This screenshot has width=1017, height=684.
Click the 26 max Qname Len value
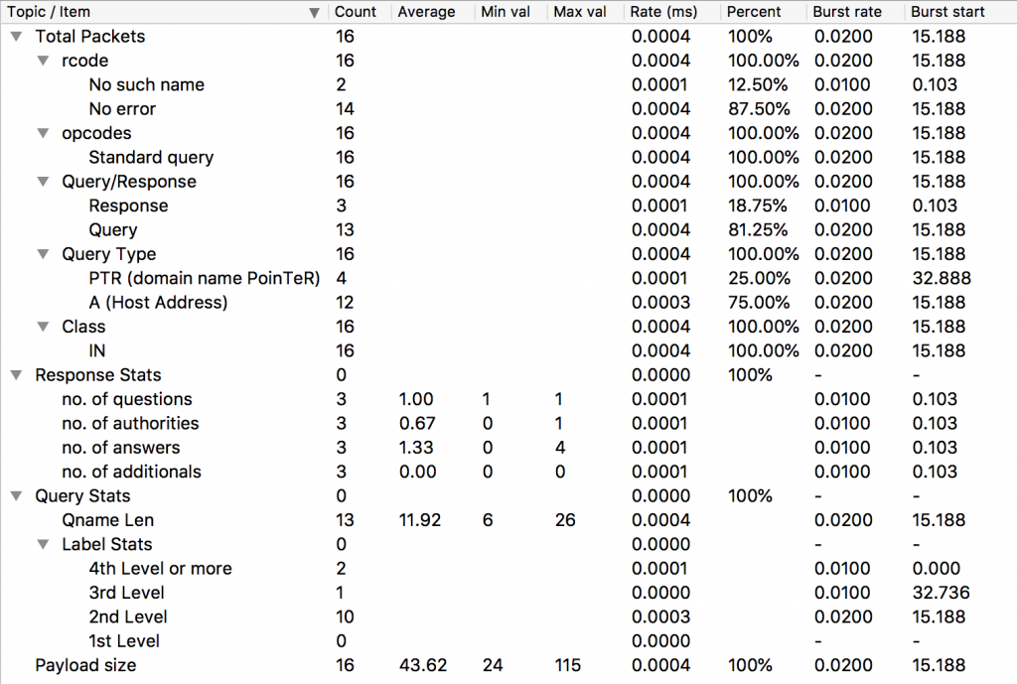(565, 520)
